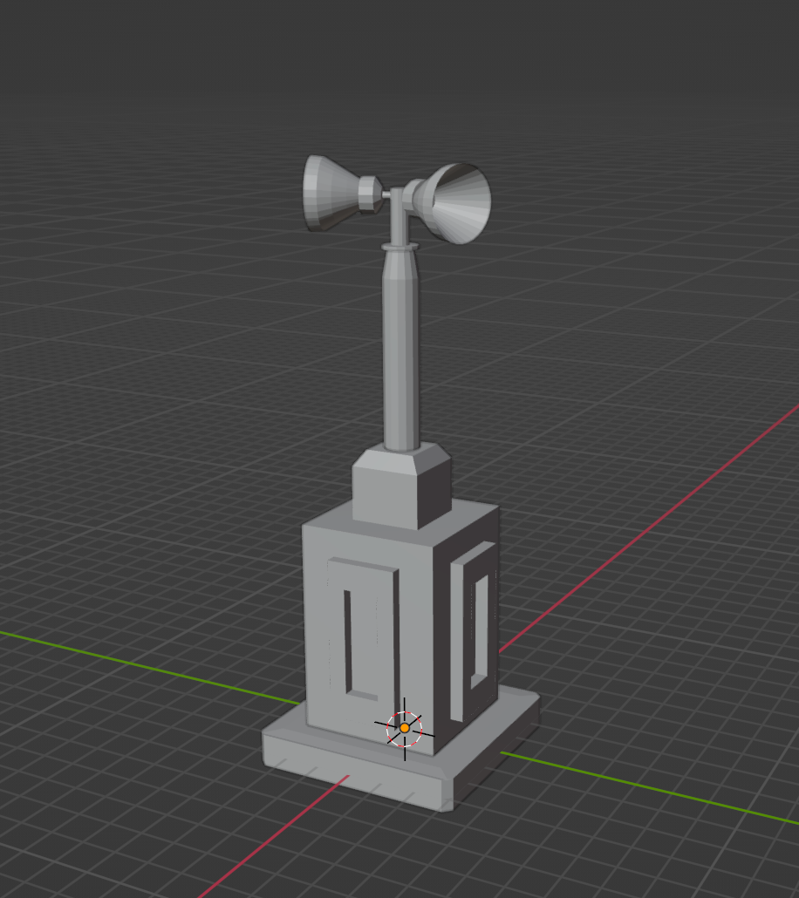Image resolution: width=799 pixels, height=898 pixels.
Task: Click the raised frame on the box's right face
Action: 474,630
